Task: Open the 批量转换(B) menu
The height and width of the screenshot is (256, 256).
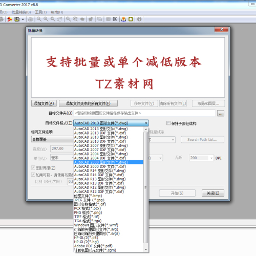Action: pos(21,12)
